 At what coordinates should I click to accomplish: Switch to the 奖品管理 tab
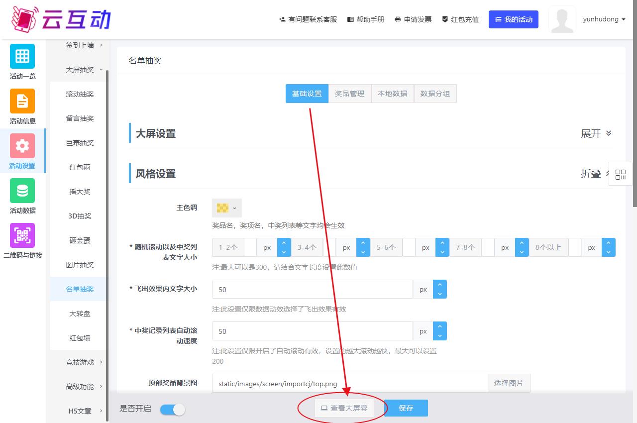point(349,94)
